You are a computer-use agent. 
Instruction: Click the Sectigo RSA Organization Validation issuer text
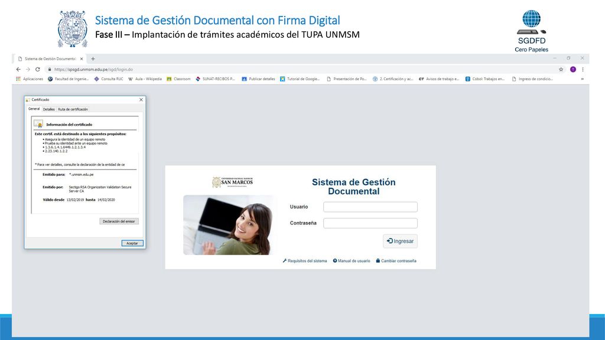click(x=100, y=189)
